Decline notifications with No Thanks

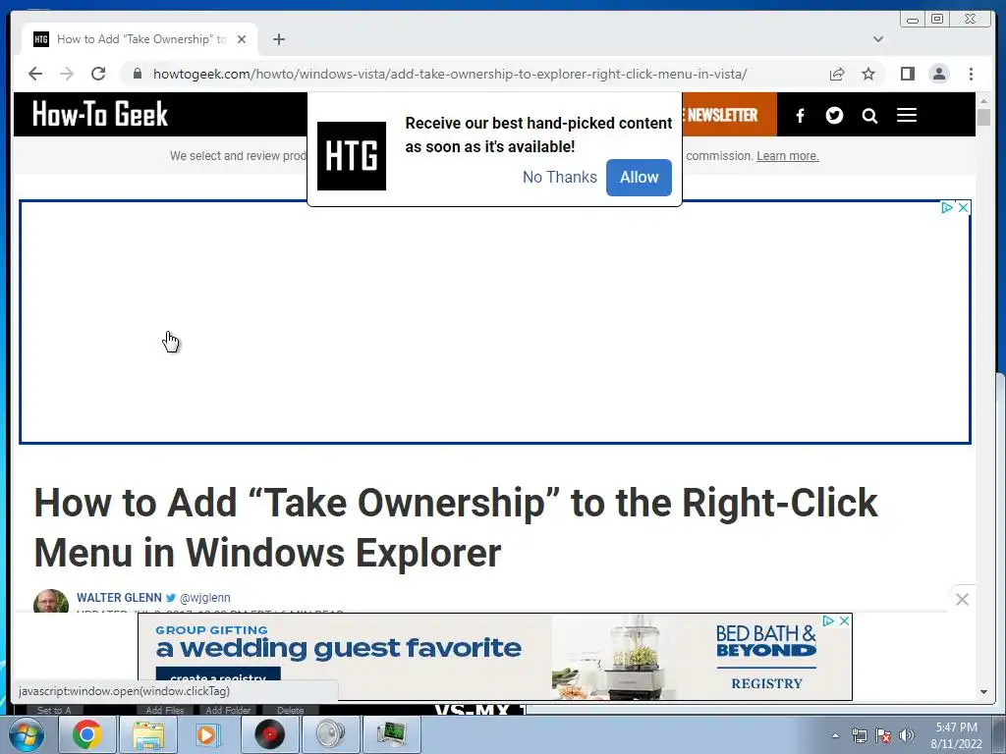[x=559, y=177]
